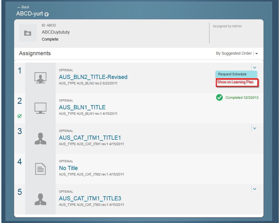Click AUS_TYPE AUS_BLN2 rev.2 6/22/2011 text
This screenshot has width=279, height=223.
88,83
